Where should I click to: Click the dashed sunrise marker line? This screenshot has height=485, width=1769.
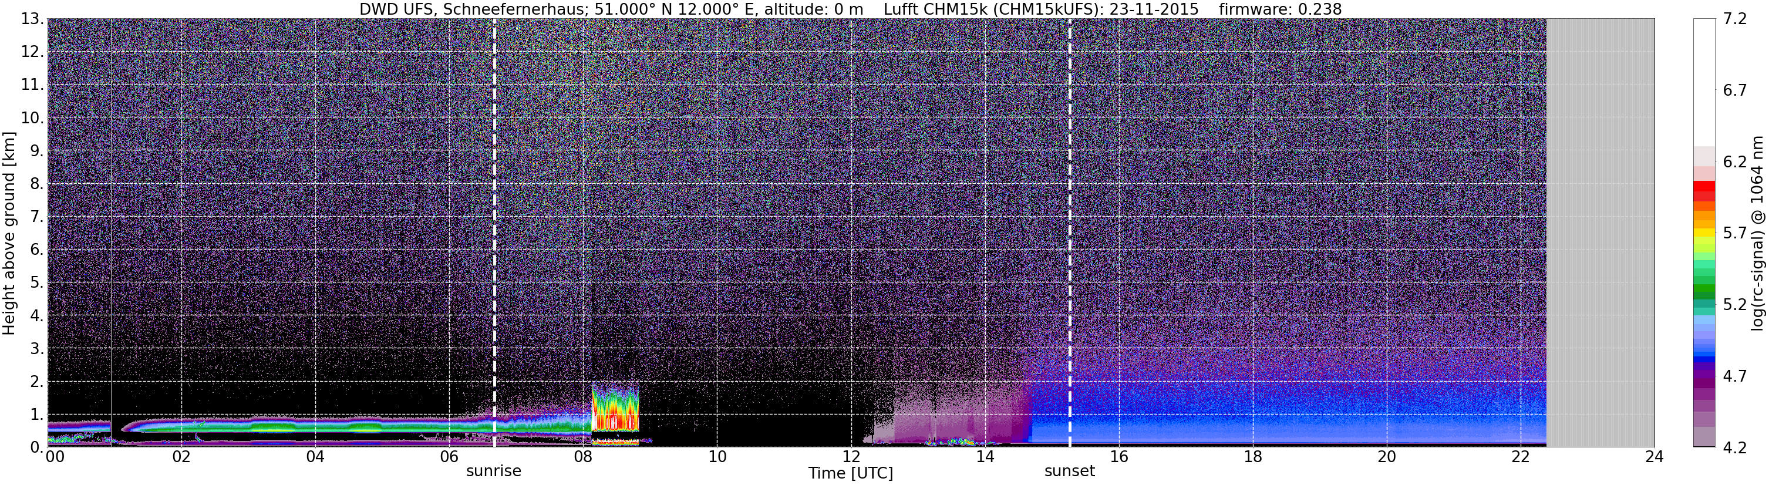point(494,233)
